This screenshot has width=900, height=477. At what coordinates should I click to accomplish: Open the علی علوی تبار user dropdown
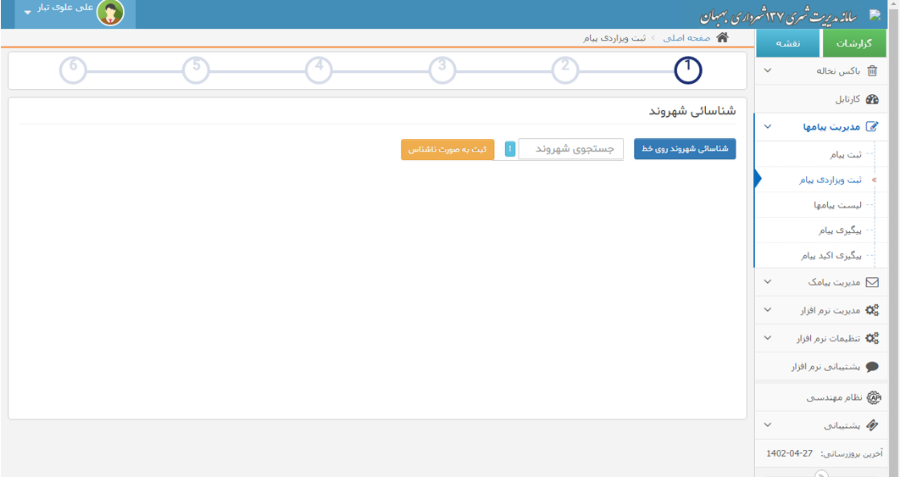(x=28, y=13)
